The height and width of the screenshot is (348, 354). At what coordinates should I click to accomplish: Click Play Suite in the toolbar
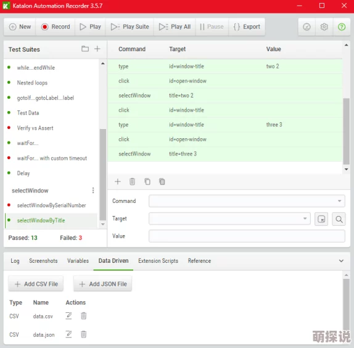click(130, 27)
